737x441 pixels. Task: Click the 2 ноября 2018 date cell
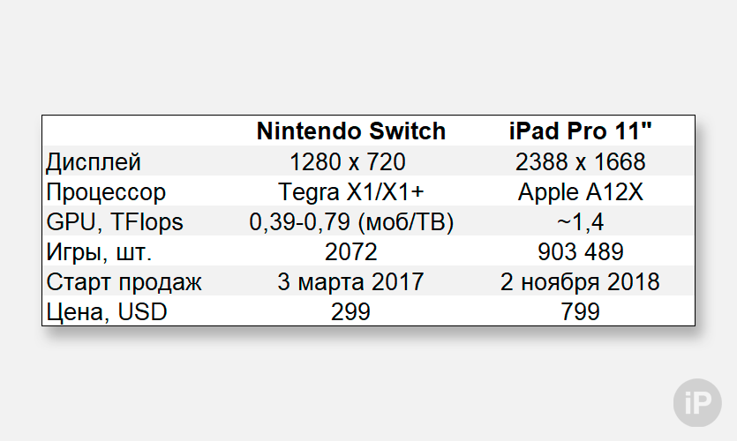(580, 282)
